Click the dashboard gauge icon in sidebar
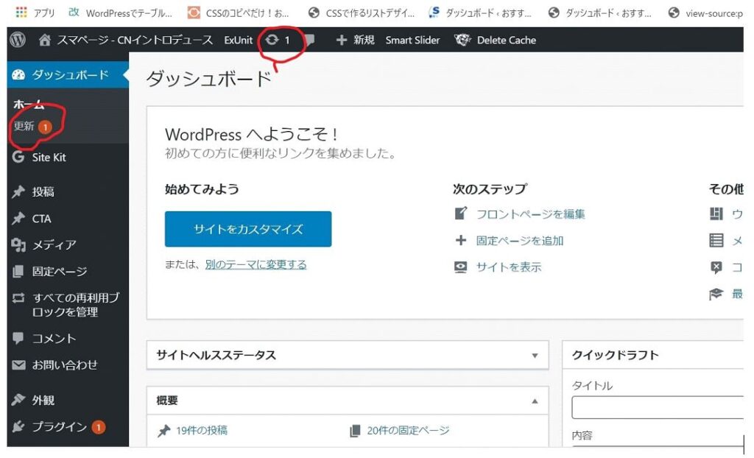Viewport: 754px width, 458px height. point(18,74)
